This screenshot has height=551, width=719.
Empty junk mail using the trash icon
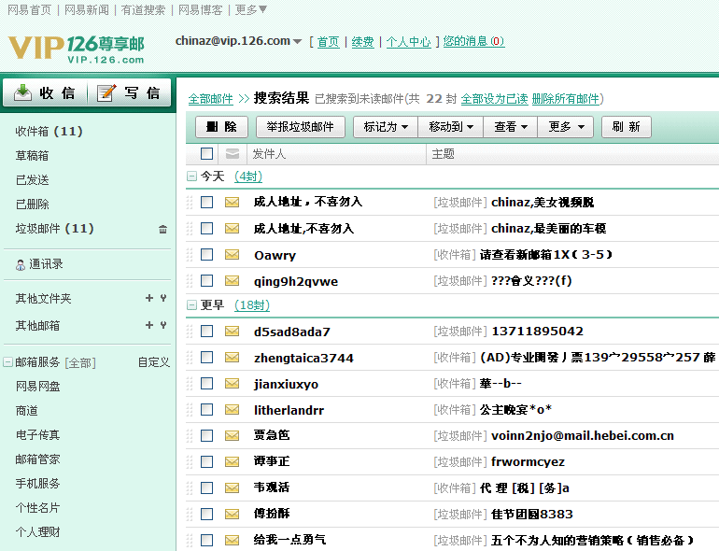(162, 229)
